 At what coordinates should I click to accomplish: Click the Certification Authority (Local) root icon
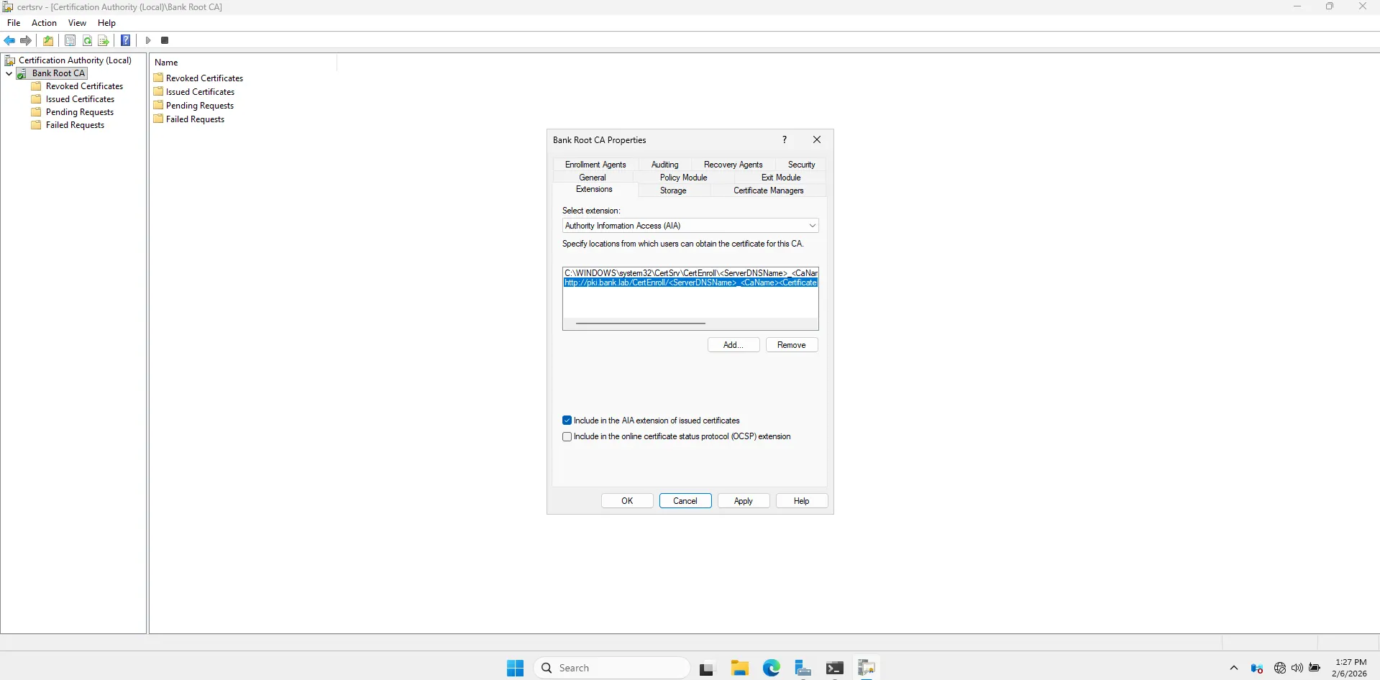click(x=10, y=60)
